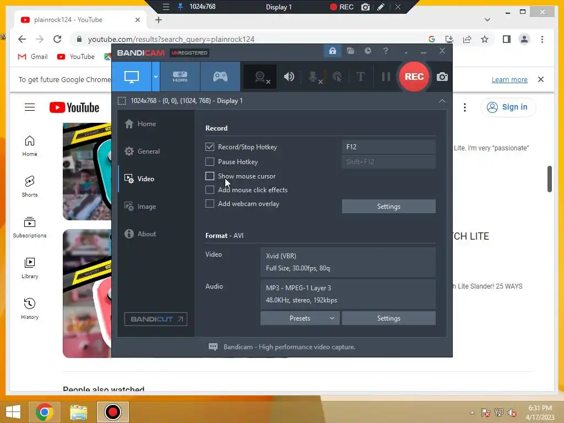Viewport: 564px width, 423px height.
Task: Reload the YouTube page in Chrome
Action: pos(57,39)
